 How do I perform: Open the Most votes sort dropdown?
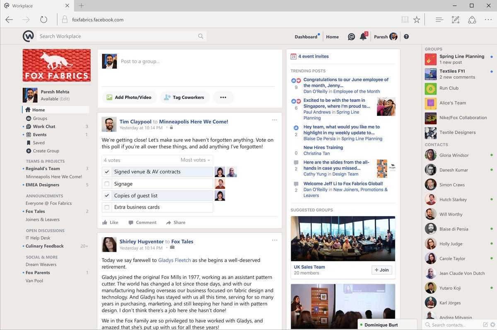(195, 160)
